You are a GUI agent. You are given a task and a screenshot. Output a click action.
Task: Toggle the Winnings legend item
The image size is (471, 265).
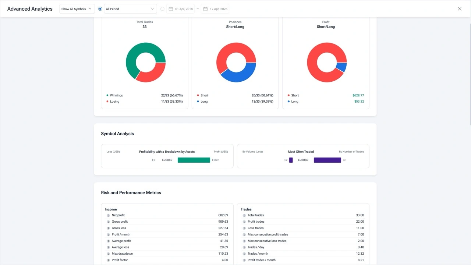tap(116, 95)
